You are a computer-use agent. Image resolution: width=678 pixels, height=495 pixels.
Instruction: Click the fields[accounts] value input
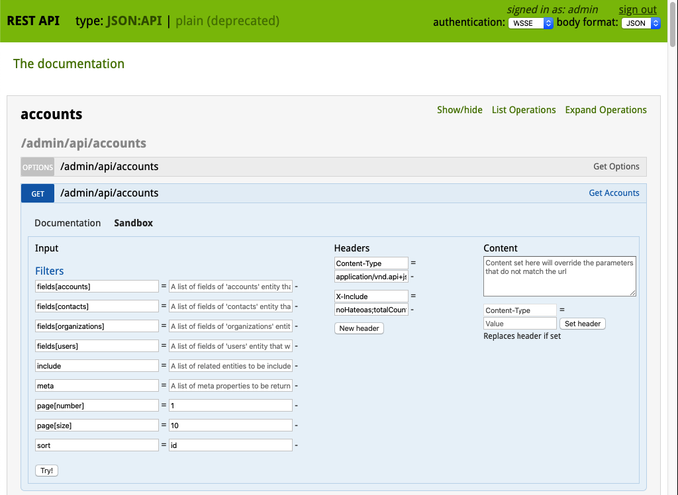pos(230,287)
